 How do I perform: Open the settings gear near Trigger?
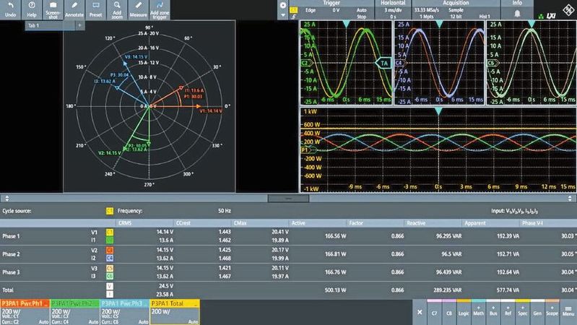(282, 5)
